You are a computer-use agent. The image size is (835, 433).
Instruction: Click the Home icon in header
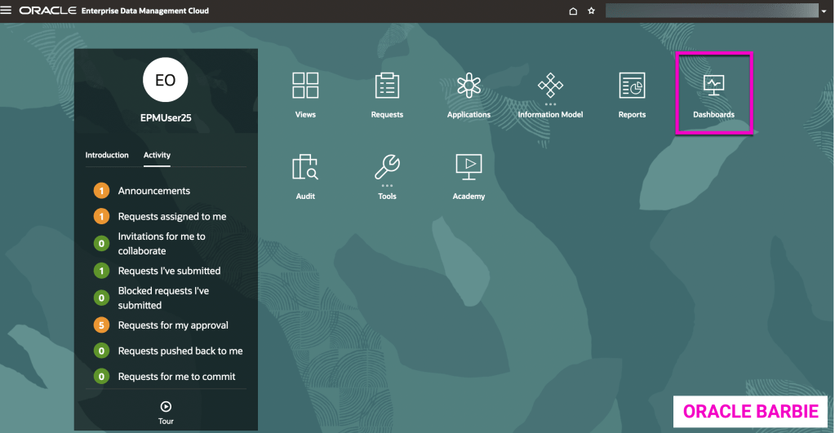[x=573, y=11]
